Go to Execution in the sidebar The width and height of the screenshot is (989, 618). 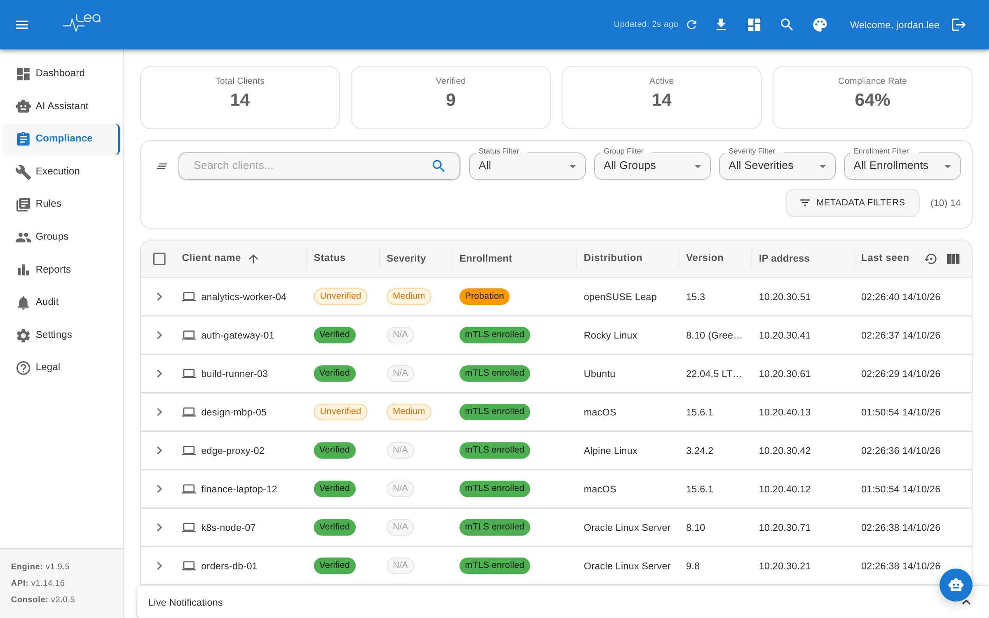[61, 171]
